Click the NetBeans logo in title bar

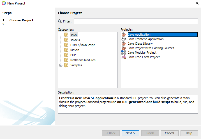pos(4,3)
